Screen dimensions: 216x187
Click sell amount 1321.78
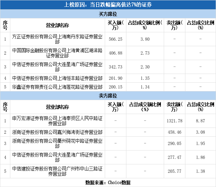pyautogui.click(x=174, y=121)
